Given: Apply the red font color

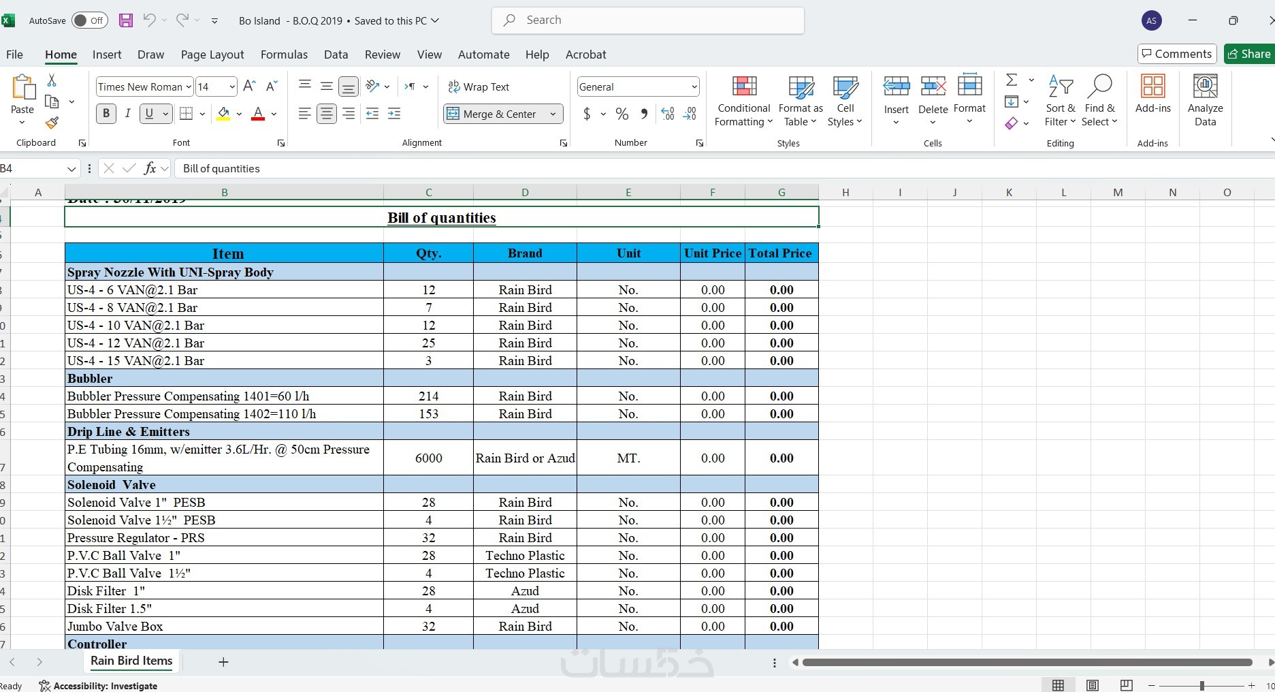Looking at the screenshot, I should [258, 114].
